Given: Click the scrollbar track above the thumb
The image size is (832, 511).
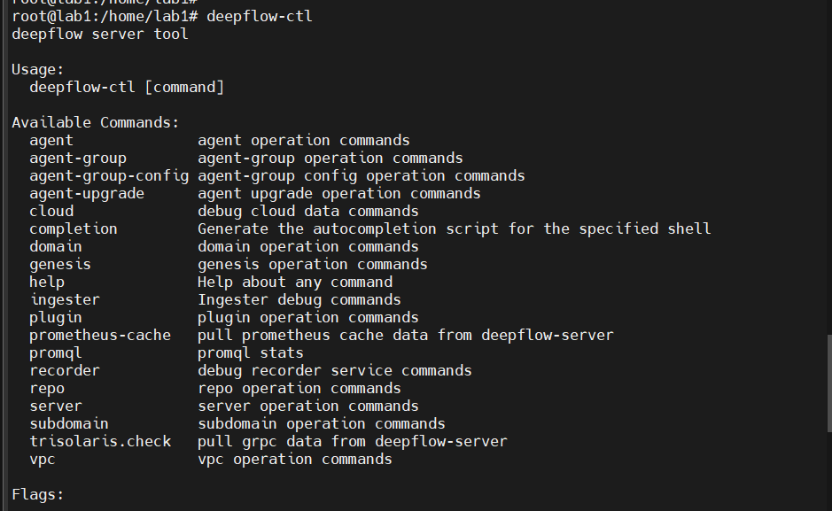Looking at the screenshot, I should coord(828,177).
